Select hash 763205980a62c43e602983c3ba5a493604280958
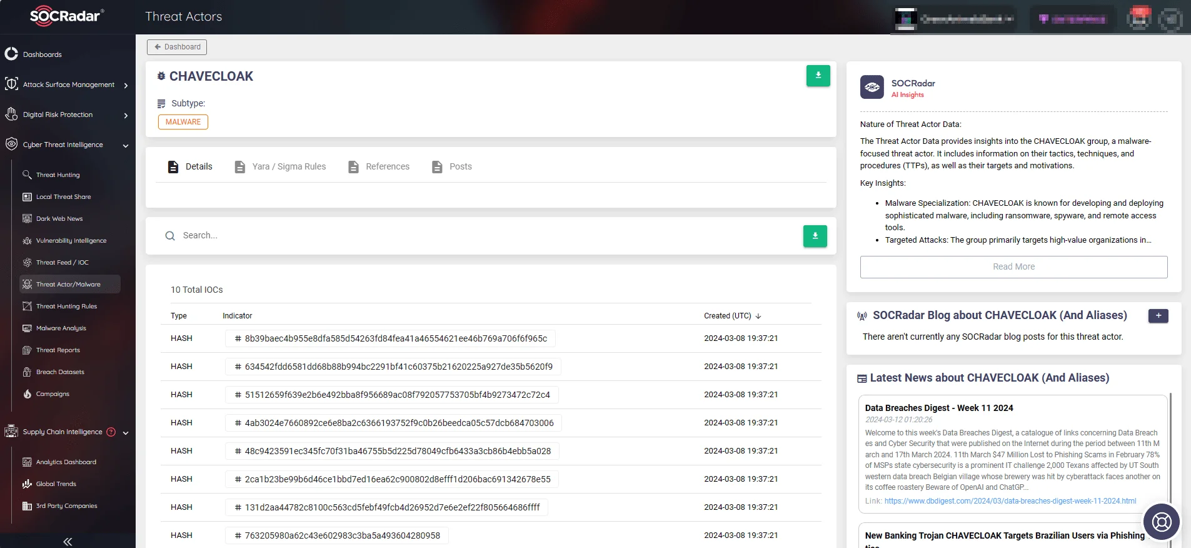 (337, 535)
